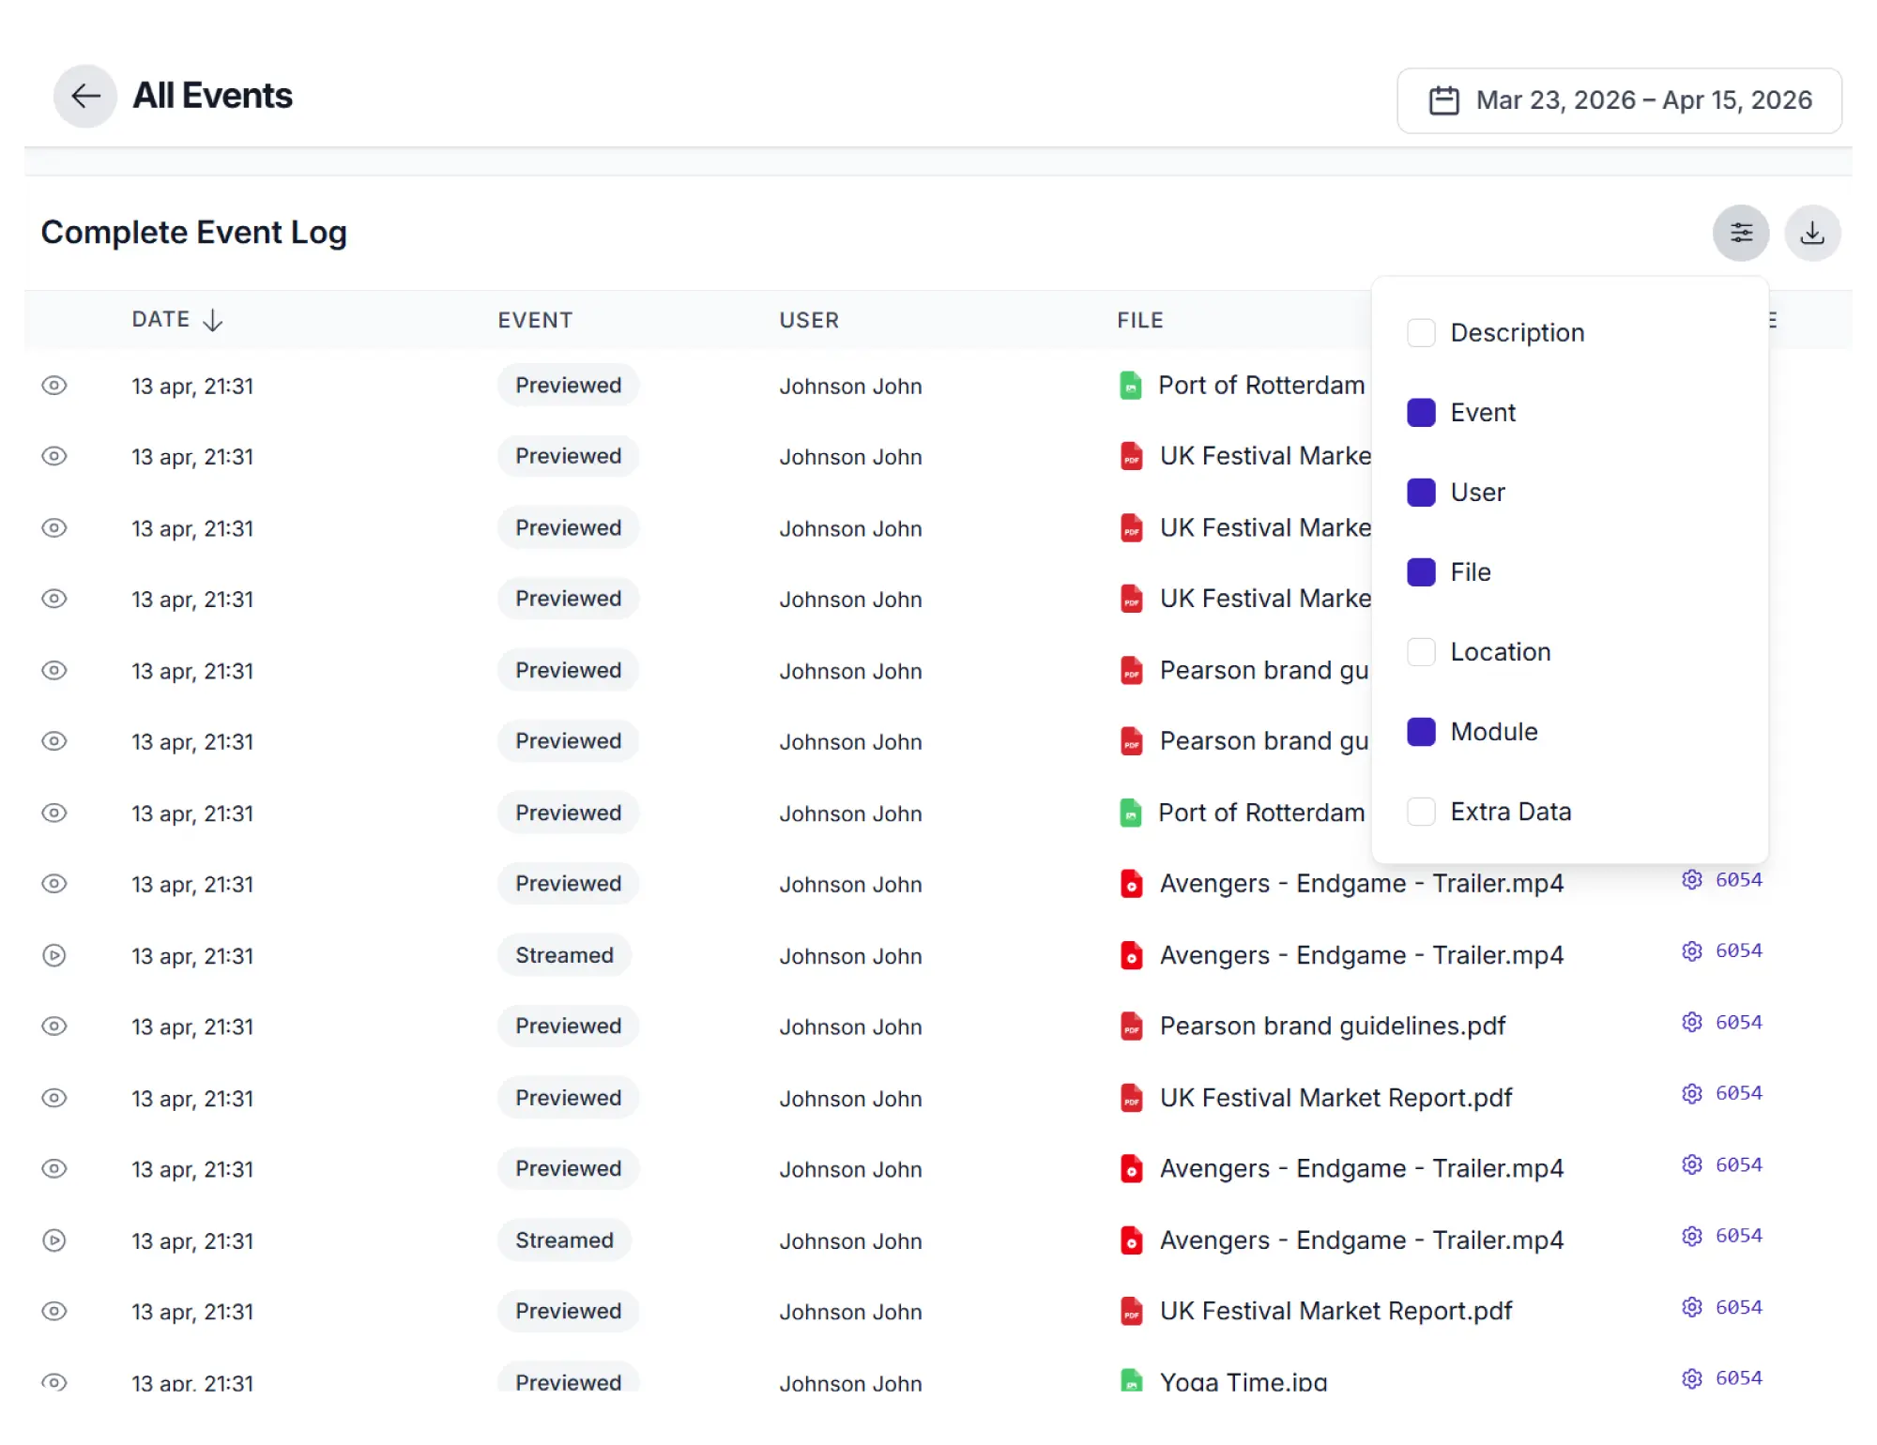Viewport: 1877px width, 1445px height.
Task: Open the Mar 23, 2026 – Apr 15, 2026 date range picker
Action: (1619, 100)
